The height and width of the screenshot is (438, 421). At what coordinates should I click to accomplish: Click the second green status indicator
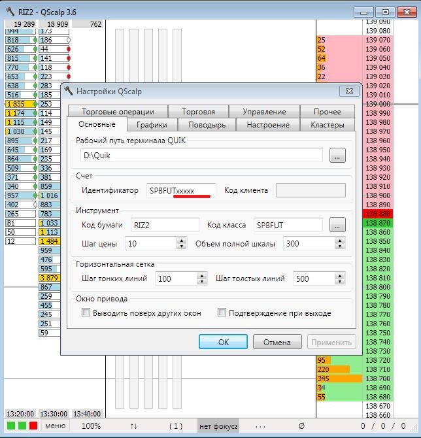[x=22, y=426]
